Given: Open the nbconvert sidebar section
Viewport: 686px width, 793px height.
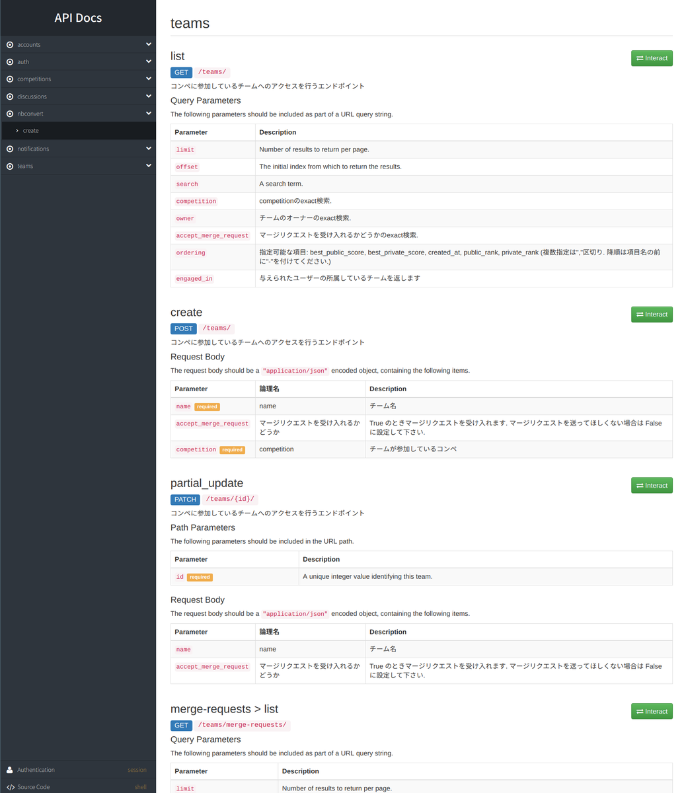Looking at the screenshot, I should point(78,113).
